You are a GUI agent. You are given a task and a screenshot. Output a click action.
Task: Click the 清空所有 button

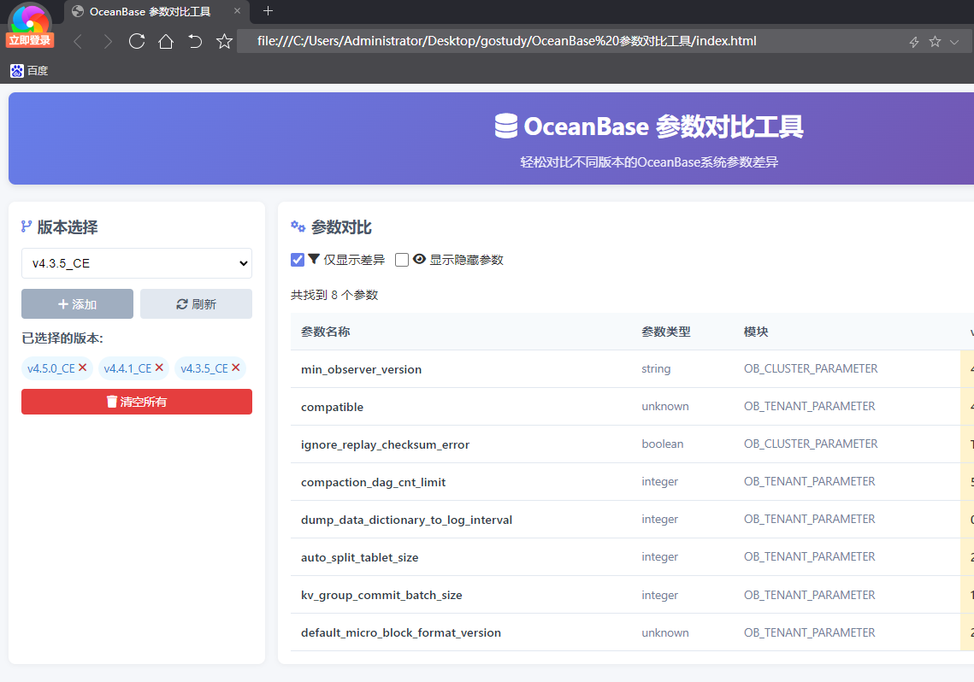[x=137, y=402]
